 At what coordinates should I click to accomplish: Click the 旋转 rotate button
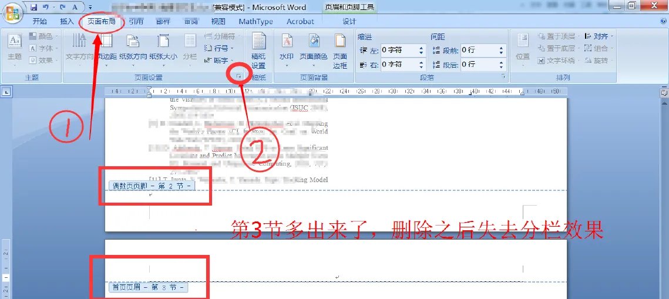(598, 61)
